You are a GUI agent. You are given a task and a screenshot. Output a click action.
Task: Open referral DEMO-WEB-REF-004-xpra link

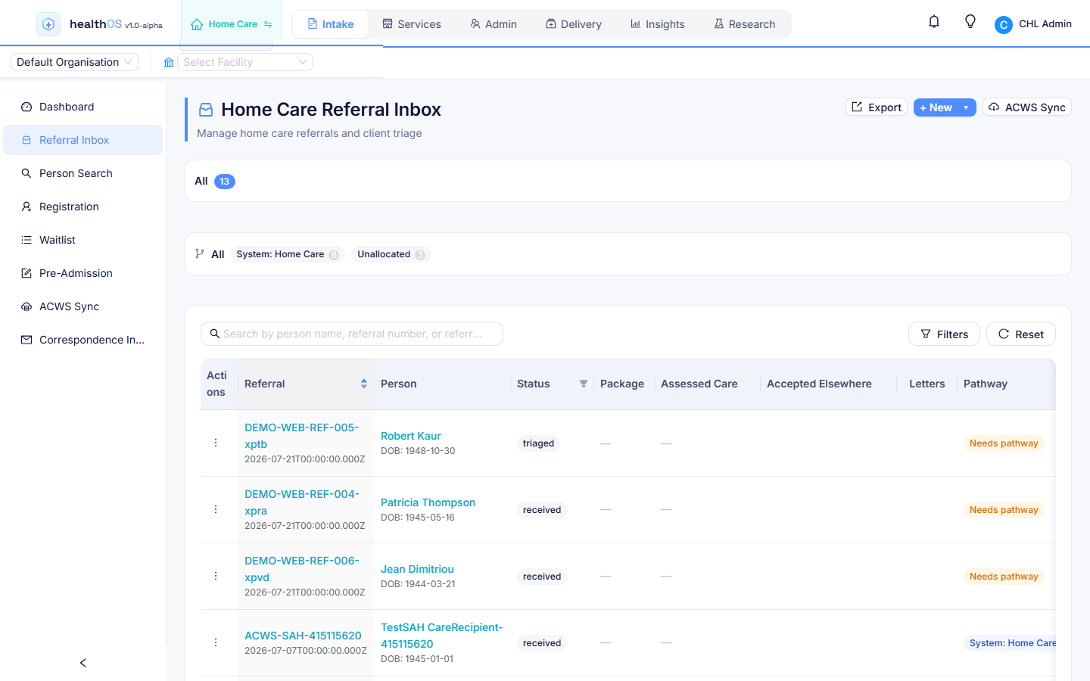[x=302, y=502]
